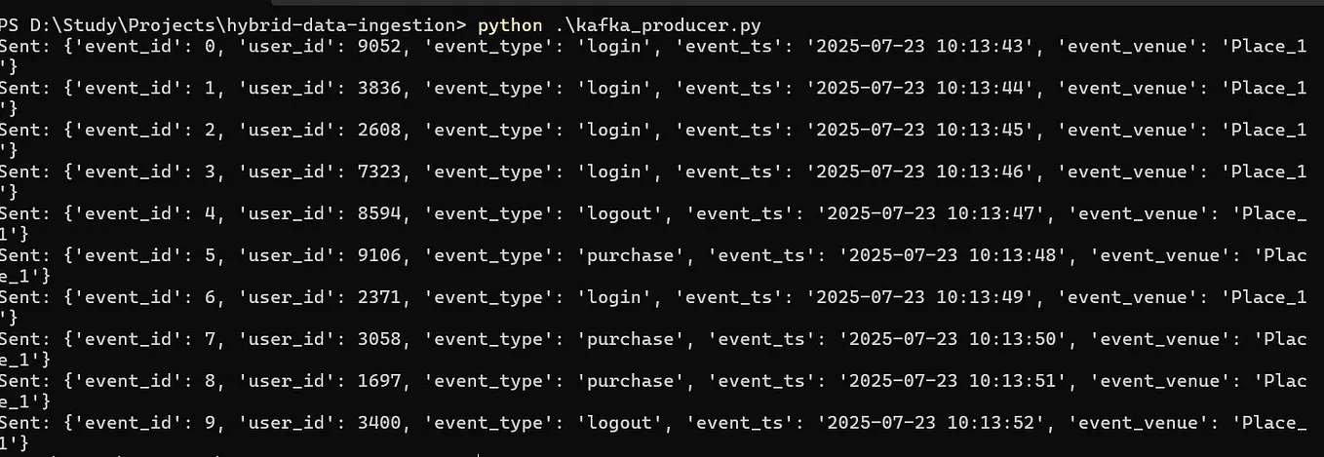The image size is (1324, 457).
Task: Click user_id value 2608 on event 2
Action: point(378,130)
